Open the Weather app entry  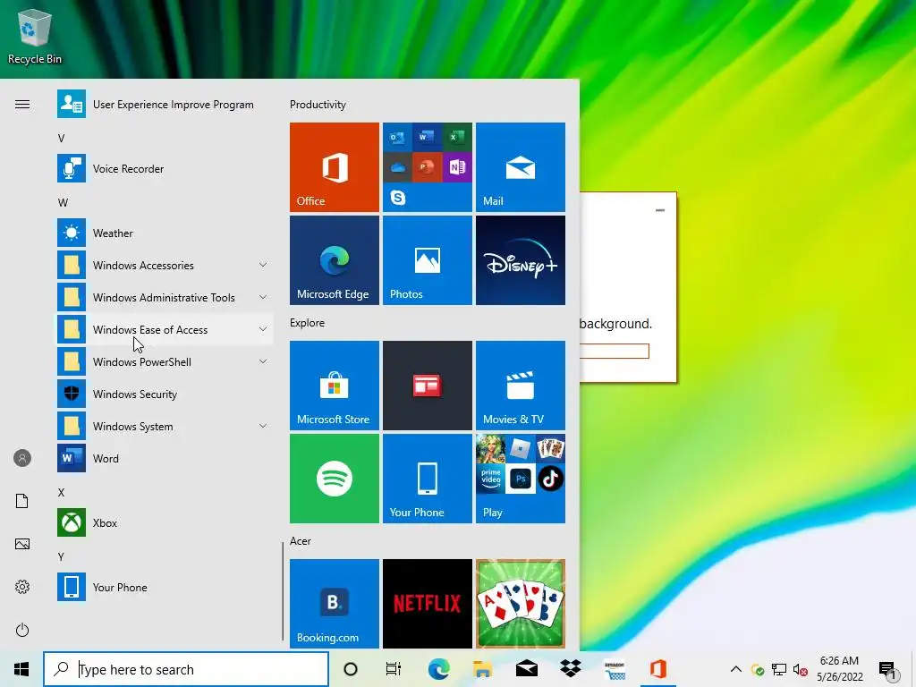point(164,233)
